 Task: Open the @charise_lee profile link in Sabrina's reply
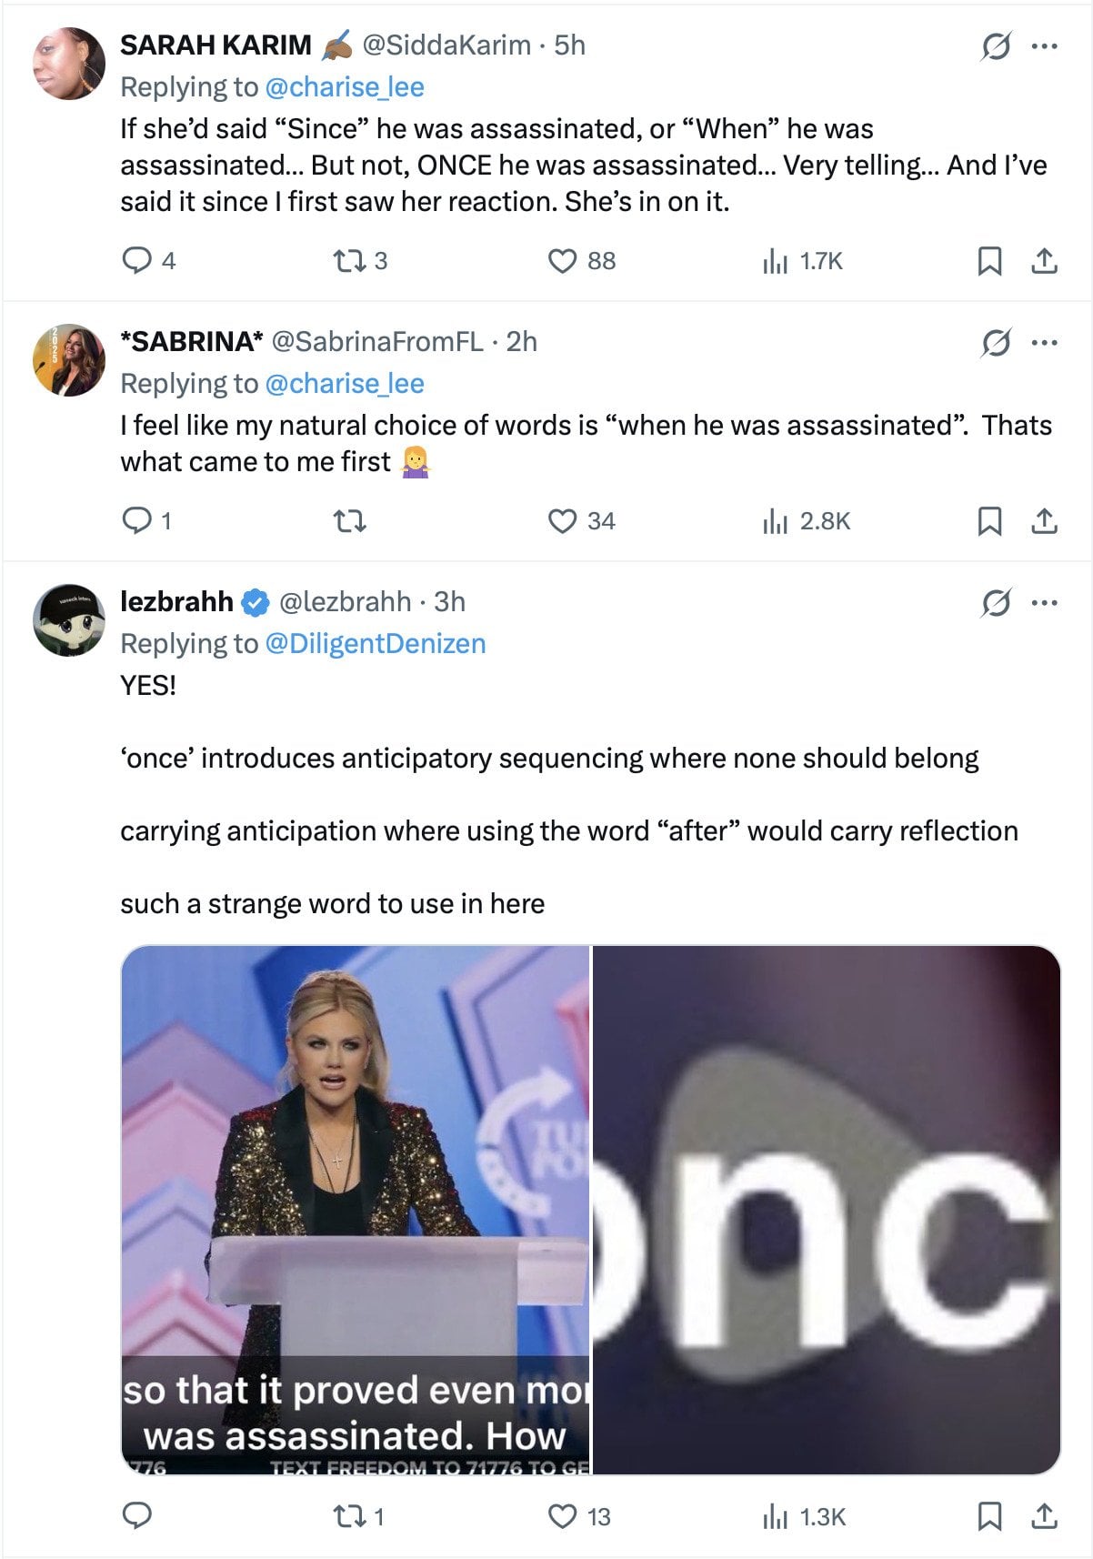(x=344, y=384)
